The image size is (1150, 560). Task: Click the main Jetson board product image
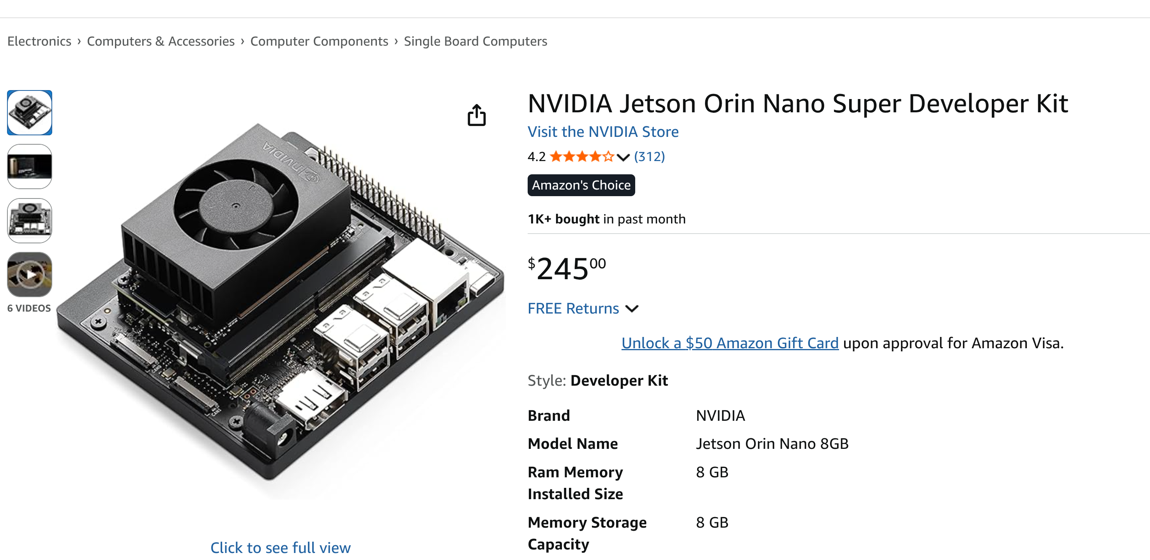[x=280, y=304]
